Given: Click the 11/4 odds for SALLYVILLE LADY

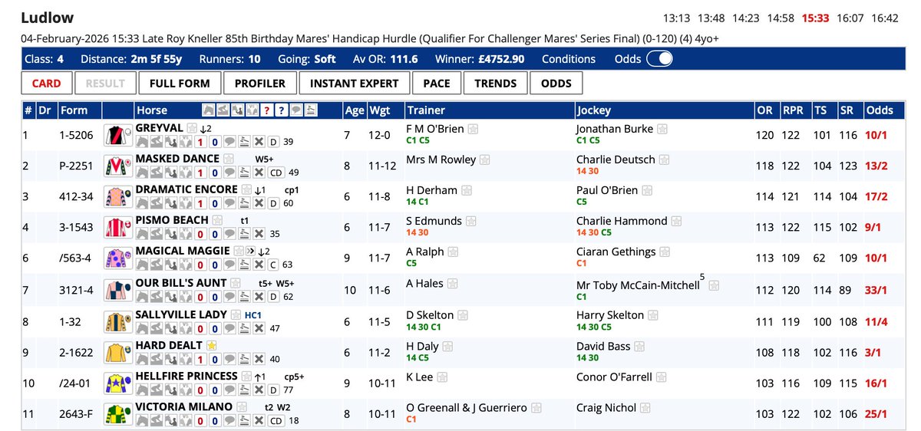Looking at the screenshot, I should [877, 321].
